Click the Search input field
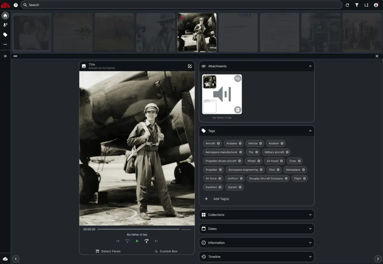The image size is (383, 264). click(x=181, y=5)
